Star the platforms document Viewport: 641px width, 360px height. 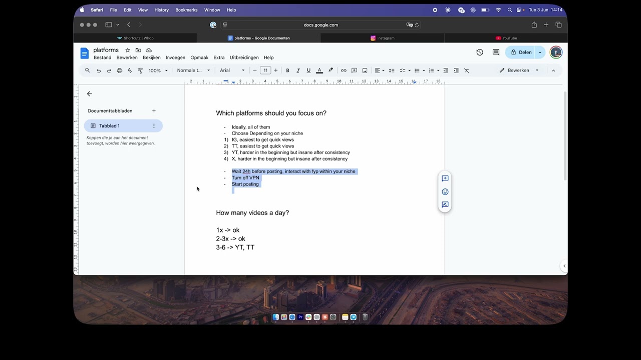[128, 50]
